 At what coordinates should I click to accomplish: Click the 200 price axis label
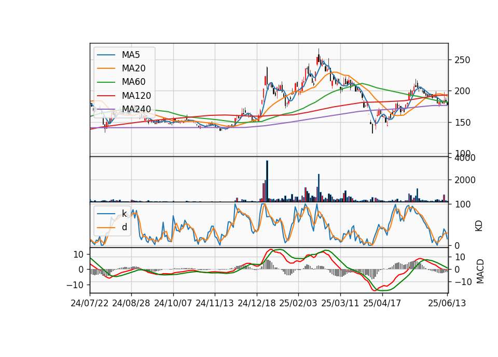click(462, 91)
